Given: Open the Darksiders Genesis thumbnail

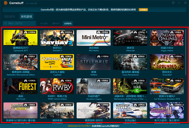Looking at the screenshot, I should (94, 110).
